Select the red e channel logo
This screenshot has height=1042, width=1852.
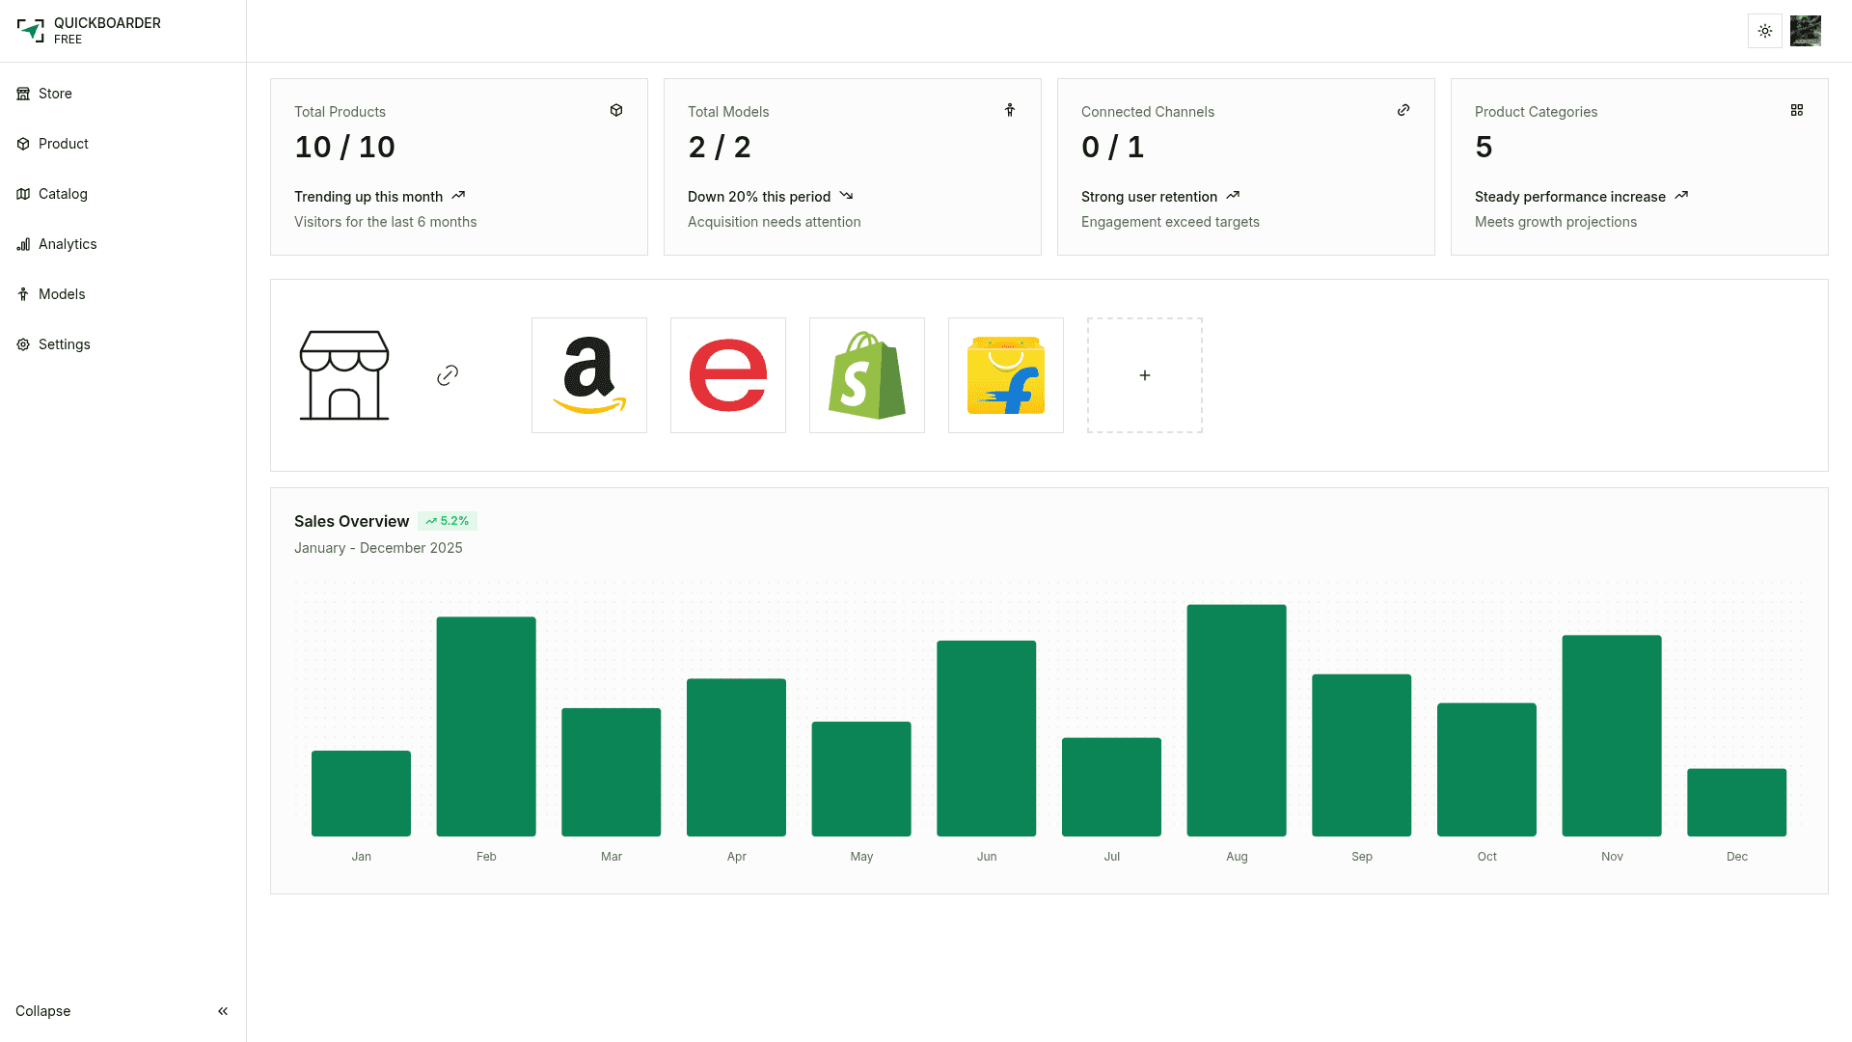coord(727,375)
